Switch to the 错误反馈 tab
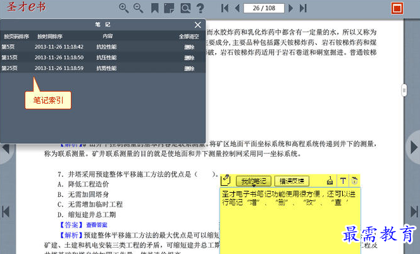The height and width of the screenshot is (254, 420). [292, 181]
